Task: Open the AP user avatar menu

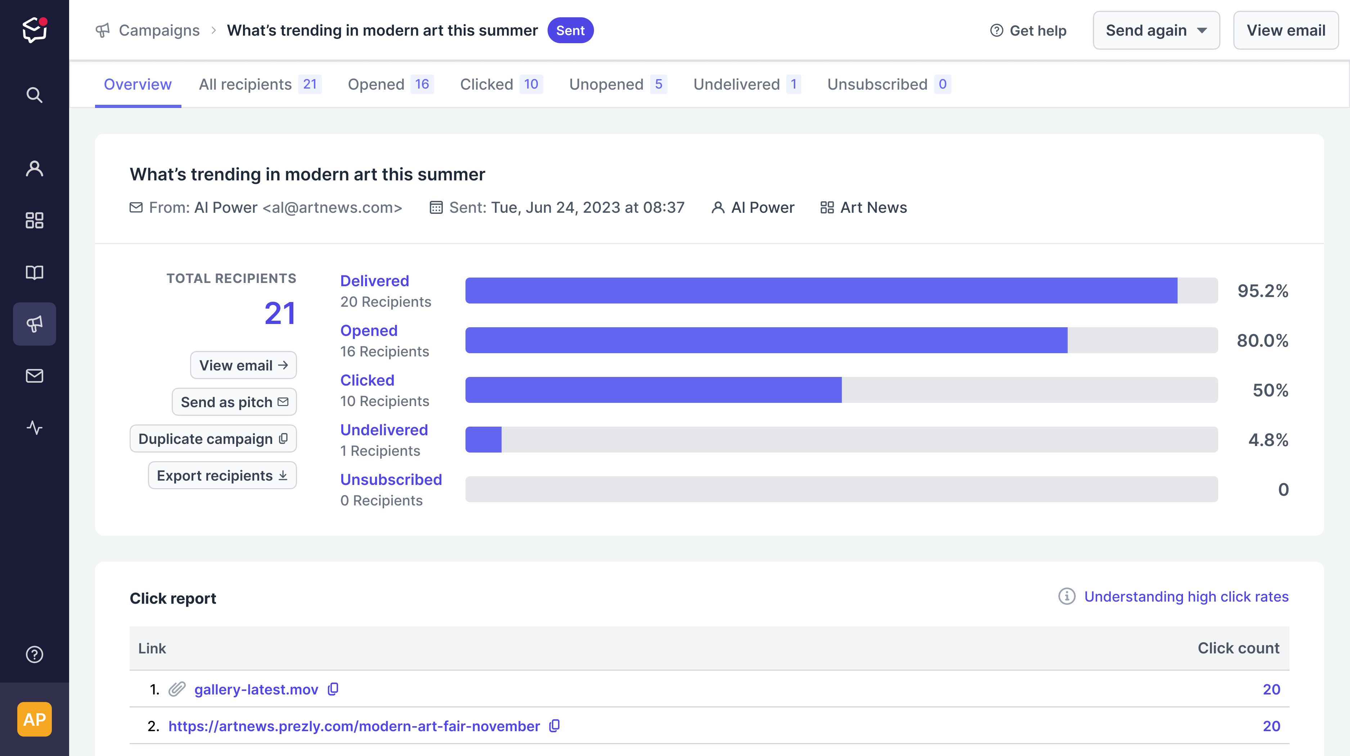Action: click(x=35, y=719)
